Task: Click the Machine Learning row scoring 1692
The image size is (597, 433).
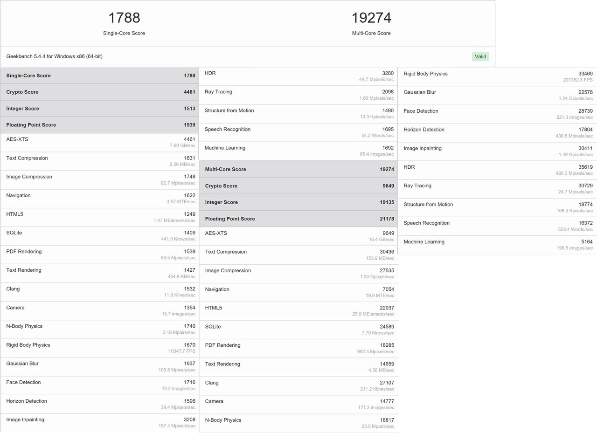Action: [x=298, y=151]
